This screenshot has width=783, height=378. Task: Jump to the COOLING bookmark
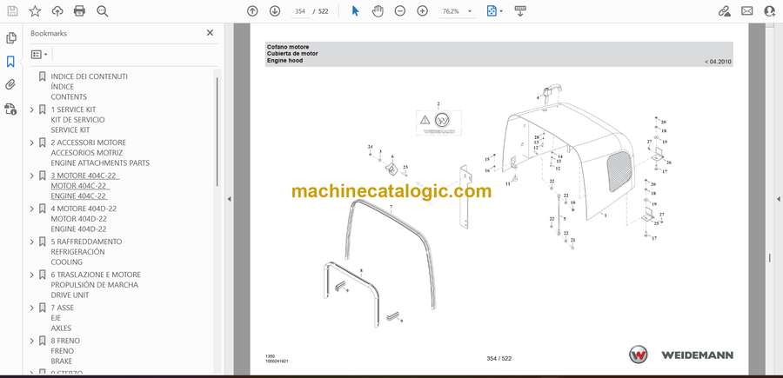tap(66, 262)
